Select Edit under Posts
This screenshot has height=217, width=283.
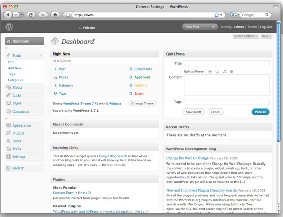click(11, 62)
